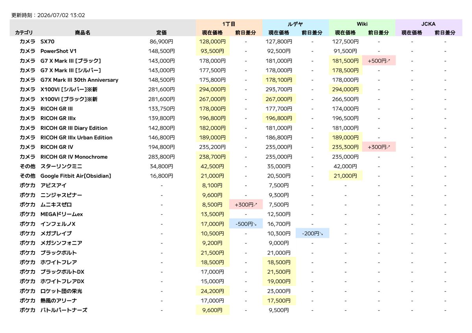Click the ホワイトフレア name without DX
The width and height of the screenshot is (472, 333).
[x=59, y=262]
